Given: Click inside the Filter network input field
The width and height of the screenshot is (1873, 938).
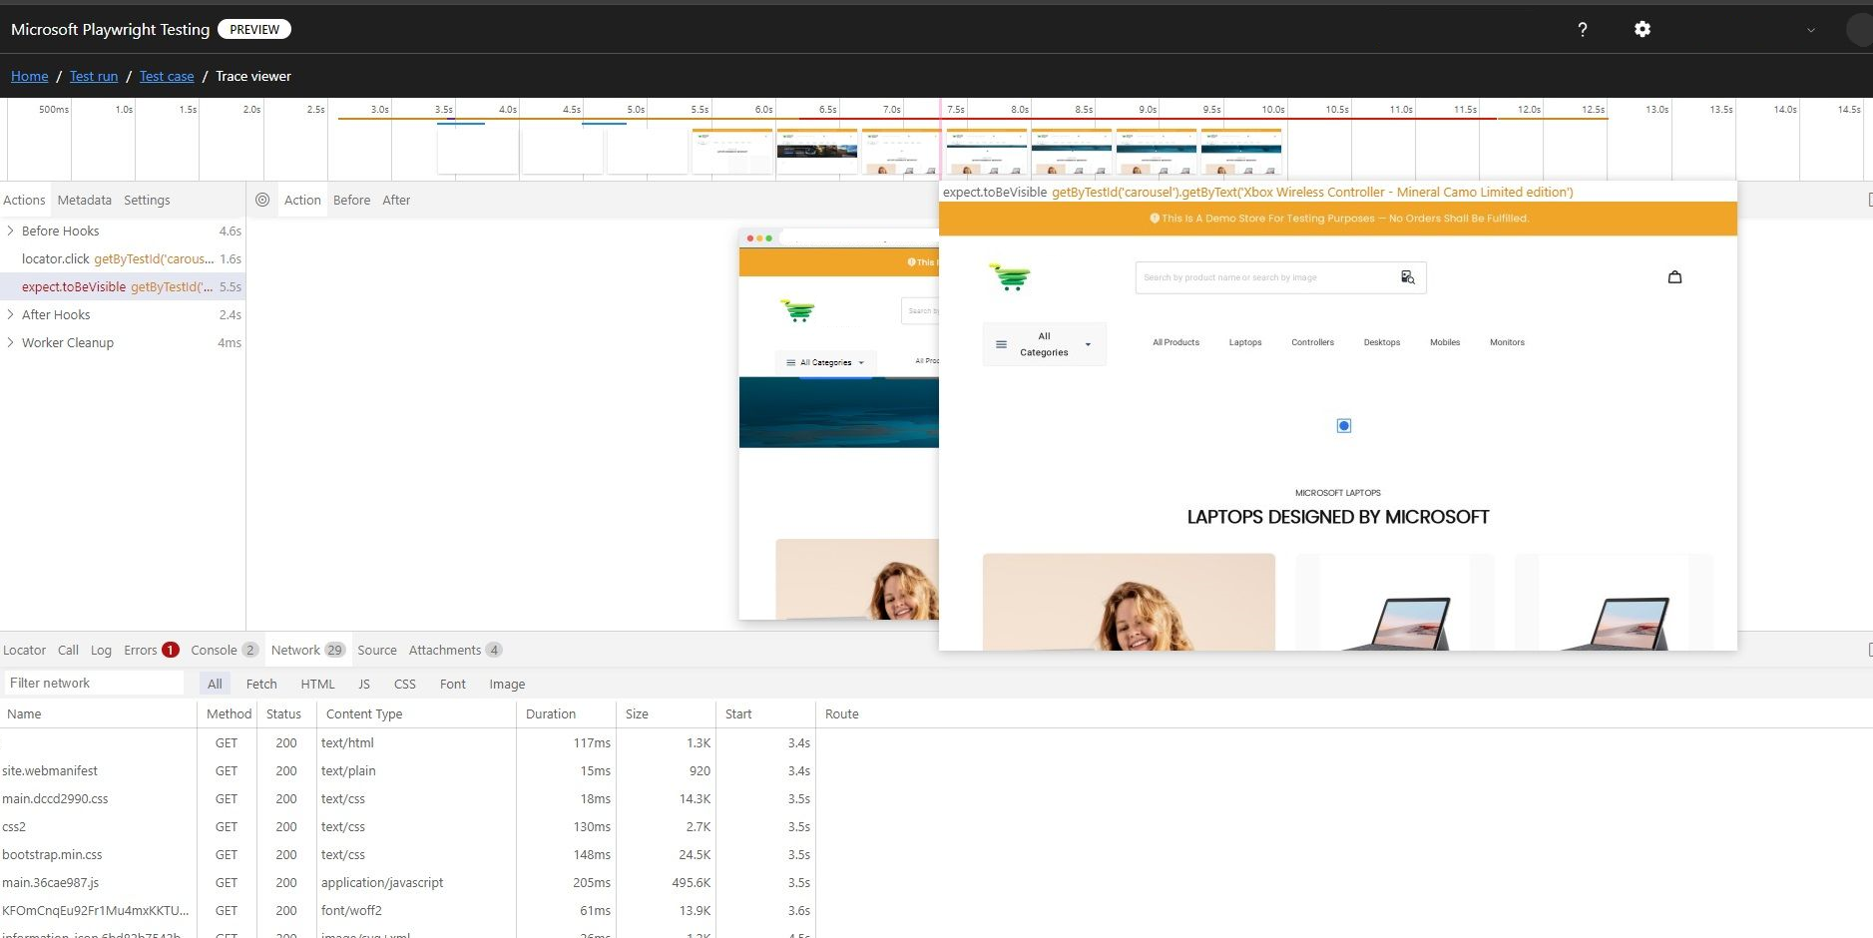Looking at the screenshot, I should click(95, 683).
